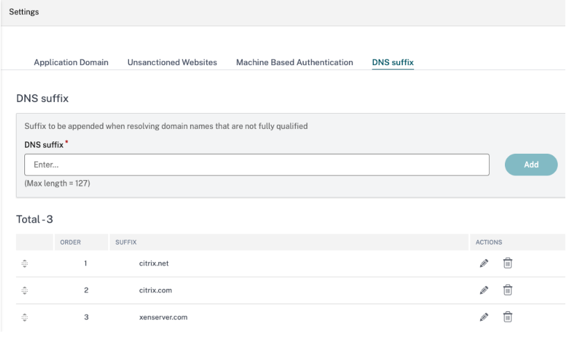Edit the xenserver.com suffix entry
Viewport: 566px width, 359px height.
click(484, 317)
